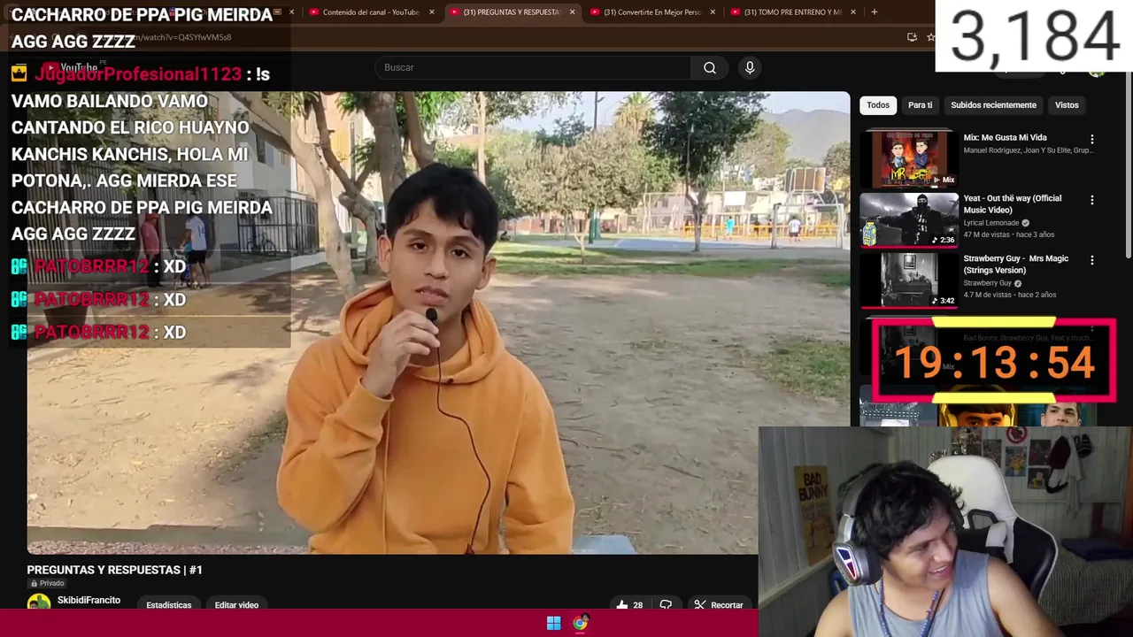Select the Todos filter chip
This screenshot has width=1133, height=637.
pyautogui.click(x=878, y=105)
